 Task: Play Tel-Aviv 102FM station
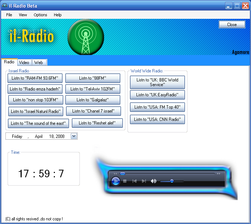93,89
